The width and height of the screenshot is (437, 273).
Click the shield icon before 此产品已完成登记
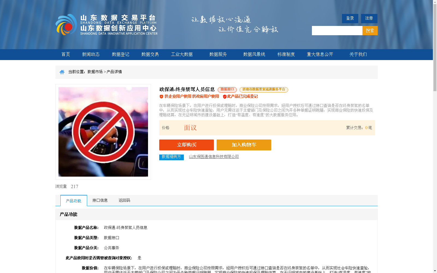[225, 96]
